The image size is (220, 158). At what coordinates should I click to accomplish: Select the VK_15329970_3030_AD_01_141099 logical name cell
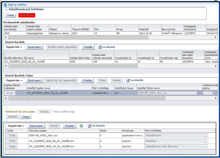(x=59, y=93)
